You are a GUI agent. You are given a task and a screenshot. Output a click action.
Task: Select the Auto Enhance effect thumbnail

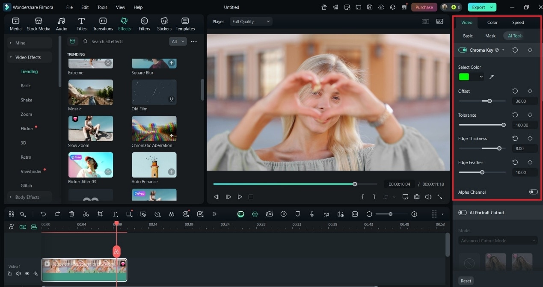point(154,165)
